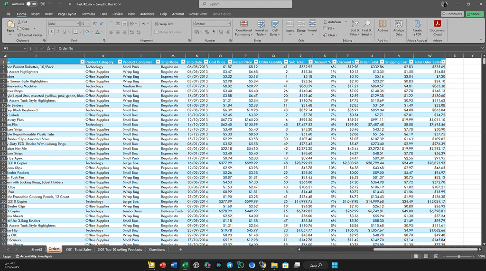The height and width of the screenshot is (271, 486).
Task: Save the workbook using the disk icon
Action: 43,4
